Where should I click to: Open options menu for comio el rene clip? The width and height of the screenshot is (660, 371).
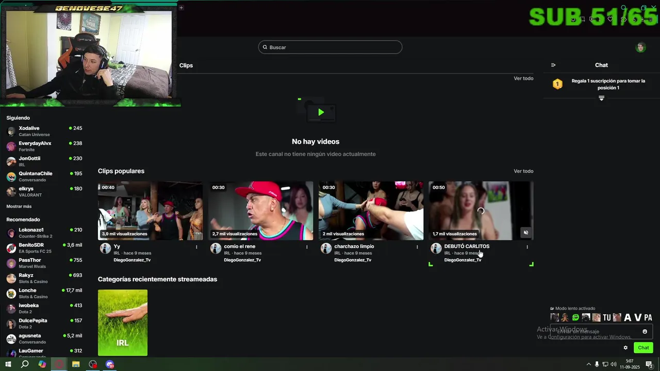coord(307,247)
